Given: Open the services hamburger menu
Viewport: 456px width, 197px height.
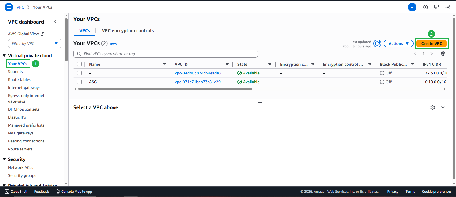Looking at the screenshot, I should point(9,7).
